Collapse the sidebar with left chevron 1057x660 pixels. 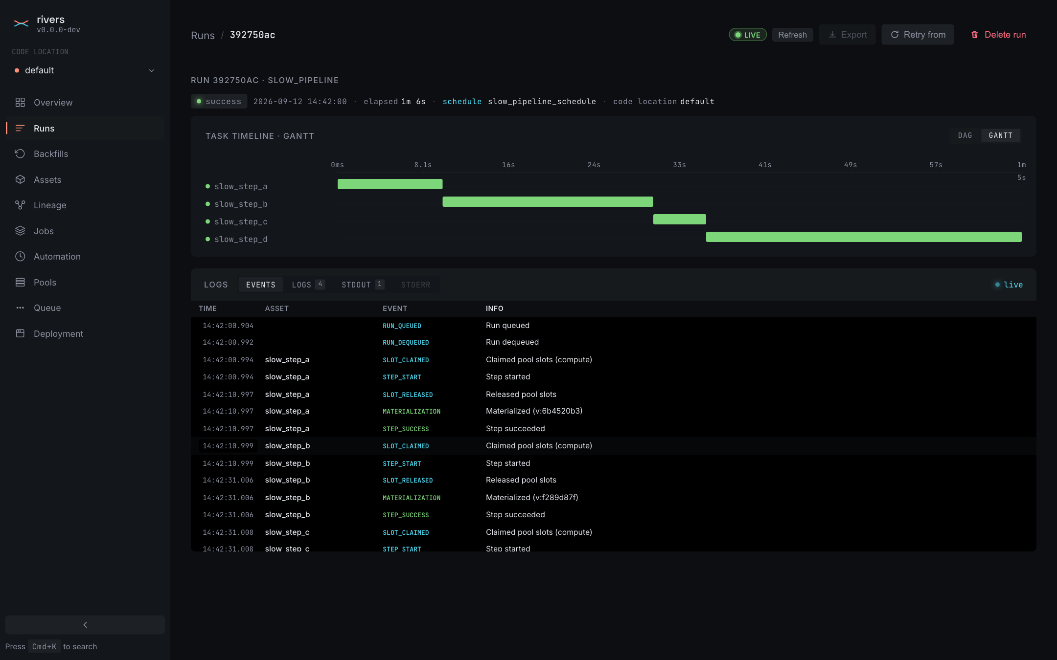click(x=85, y=625)
